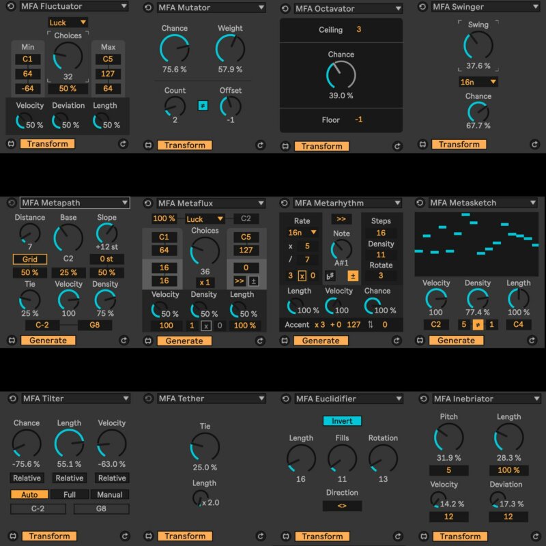Click the Chance knob in MFA Octavator
The height and width of the screenshot is (546, 546).
(341, 75)
